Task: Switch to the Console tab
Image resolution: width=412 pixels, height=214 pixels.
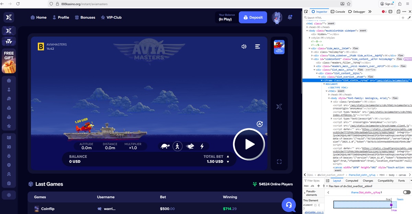Action: [338, 12]
